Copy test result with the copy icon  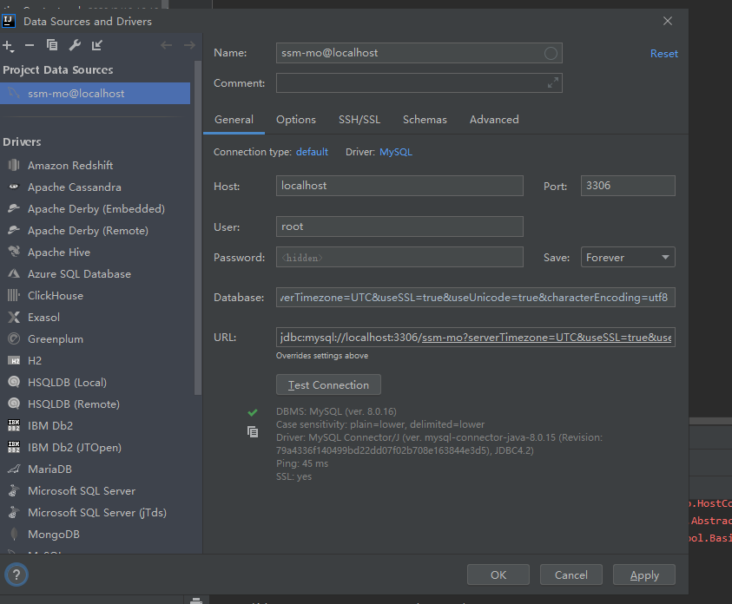click(x=253, y=432)
